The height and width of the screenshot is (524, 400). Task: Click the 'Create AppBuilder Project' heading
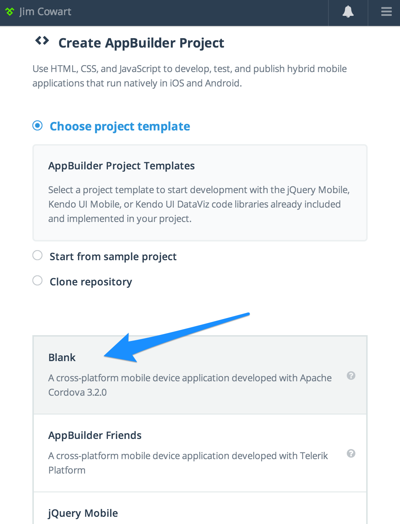click(141, 43)
